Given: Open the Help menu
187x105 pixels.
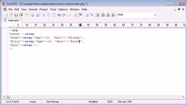Looking at the screenshot, I should click(84, 9).
